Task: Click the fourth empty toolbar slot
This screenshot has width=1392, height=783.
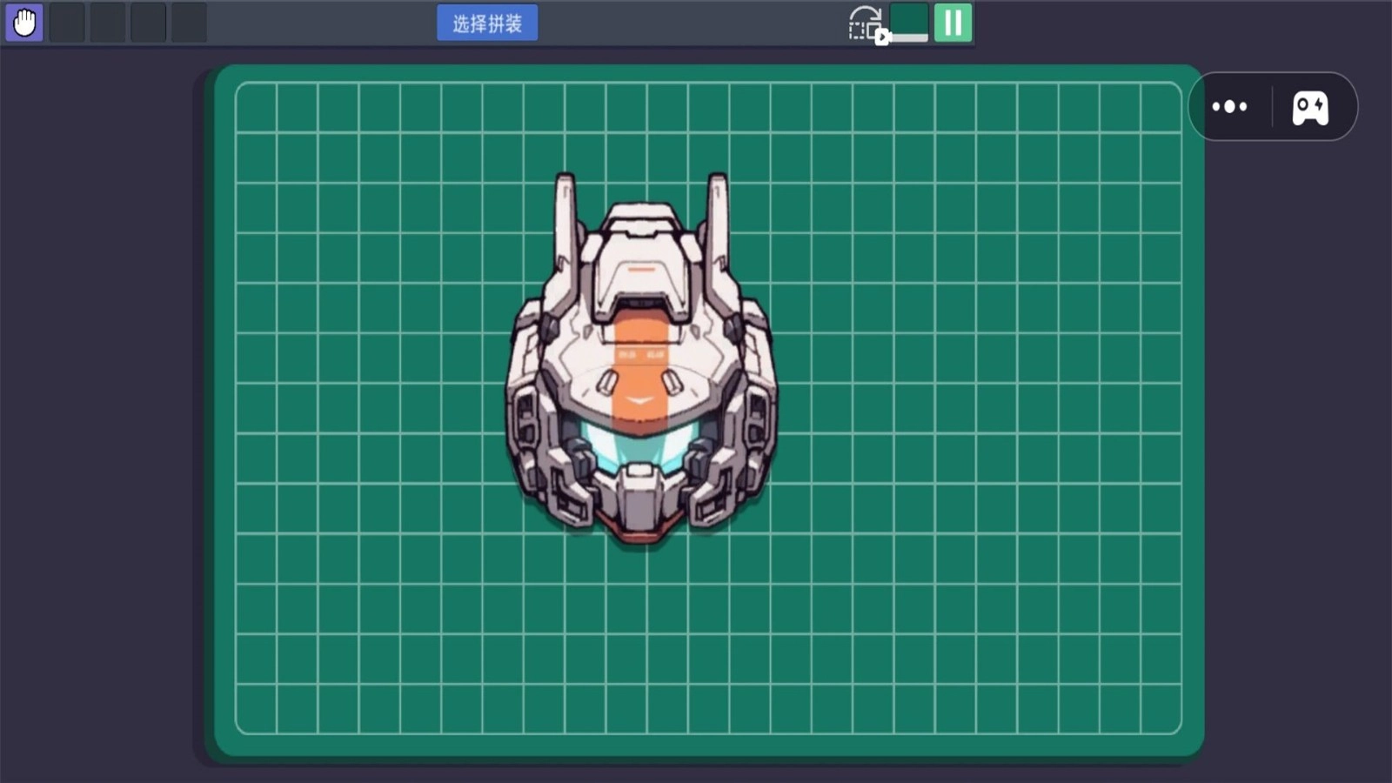Action: click(189, 23)
